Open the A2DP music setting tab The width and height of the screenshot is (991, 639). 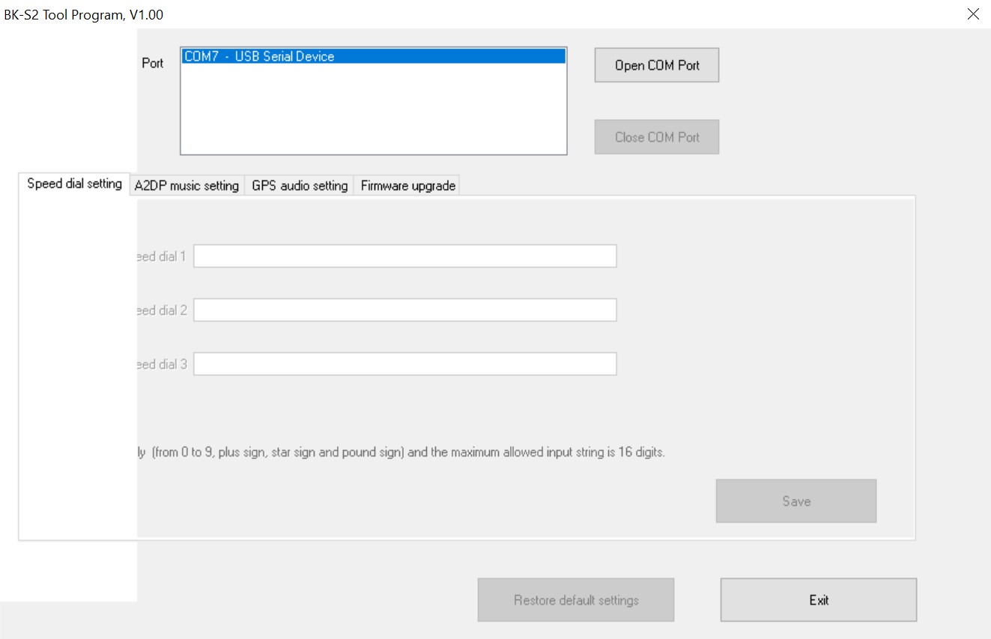(x=187, y=186)
